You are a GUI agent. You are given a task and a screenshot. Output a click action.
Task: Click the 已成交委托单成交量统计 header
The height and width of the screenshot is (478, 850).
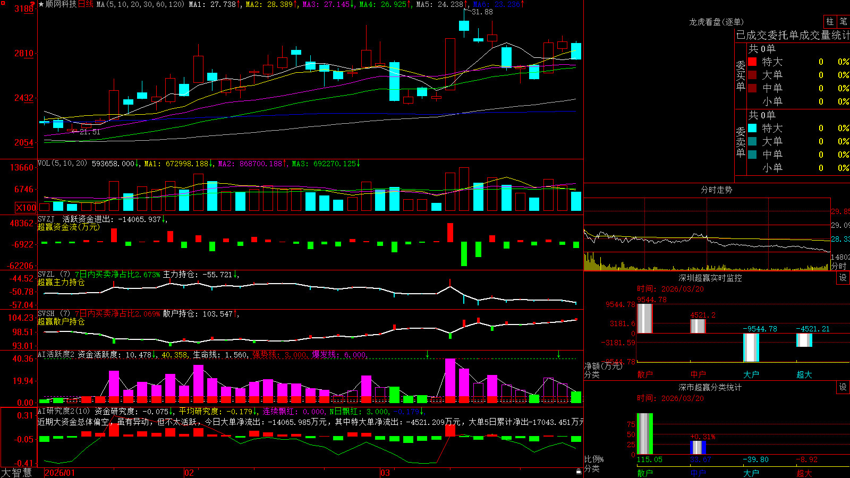coord(793,35)
